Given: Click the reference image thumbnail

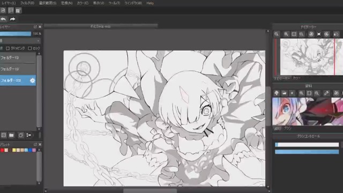Looking at the screenshot, I should pos(308,112).
